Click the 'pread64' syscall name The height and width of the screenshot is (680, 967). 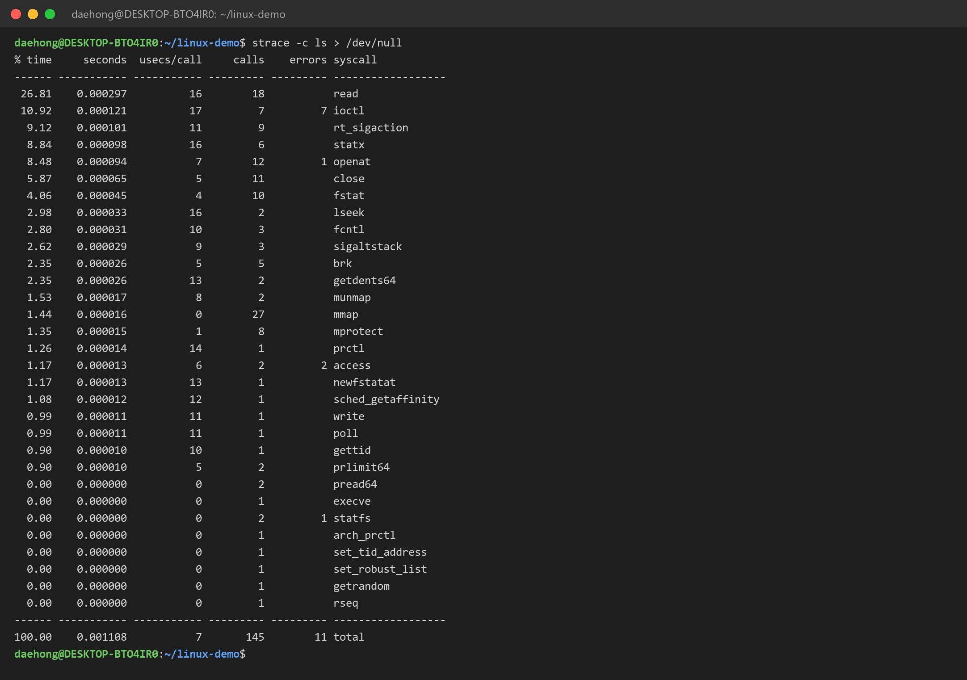click(355, 484)
